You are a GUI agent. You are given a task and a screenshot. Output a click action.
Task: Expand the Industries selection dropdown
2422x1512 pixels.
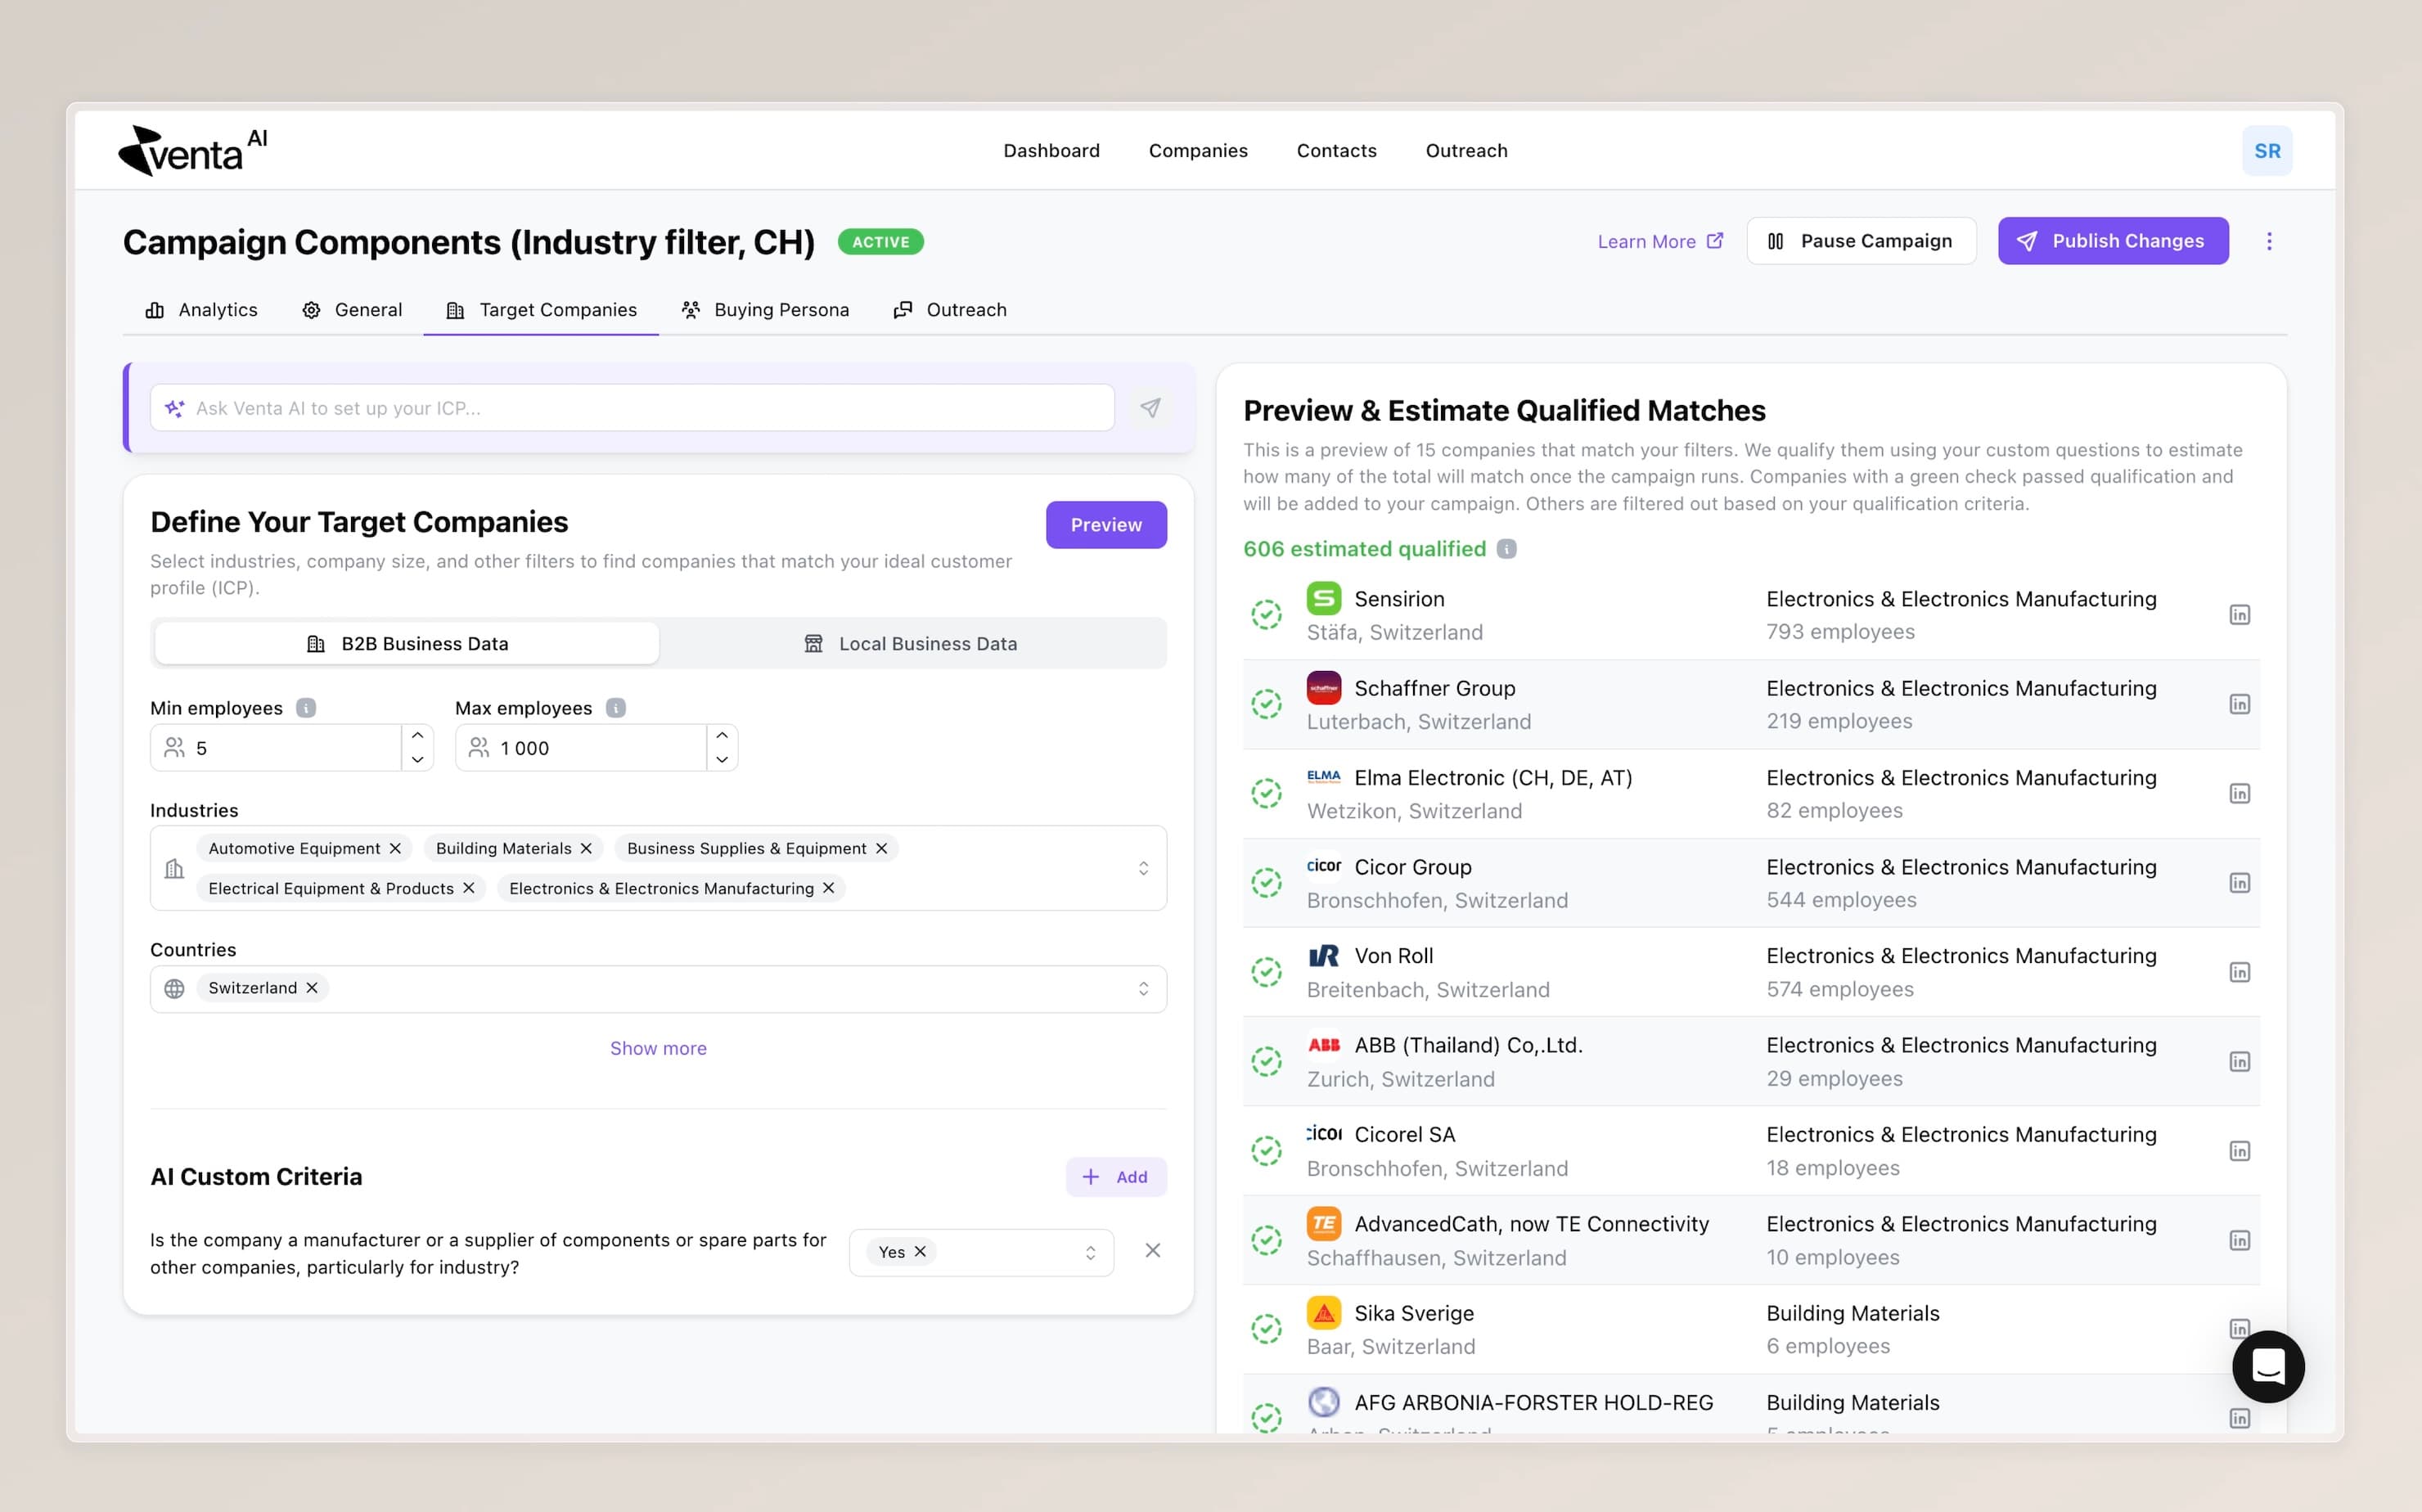[1143, 868]
